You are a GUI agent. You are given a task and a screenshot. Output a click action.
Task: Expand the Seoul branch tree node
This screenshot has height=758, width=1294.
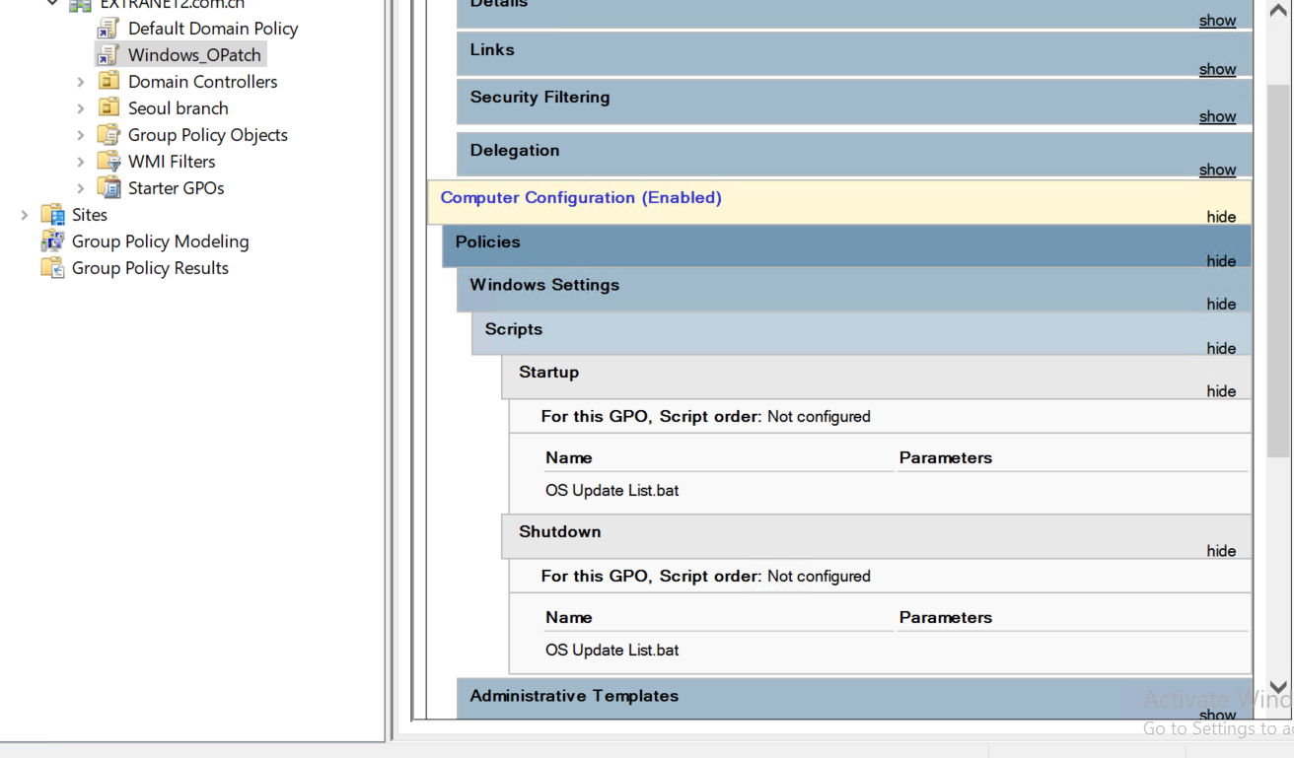(81, 108)
